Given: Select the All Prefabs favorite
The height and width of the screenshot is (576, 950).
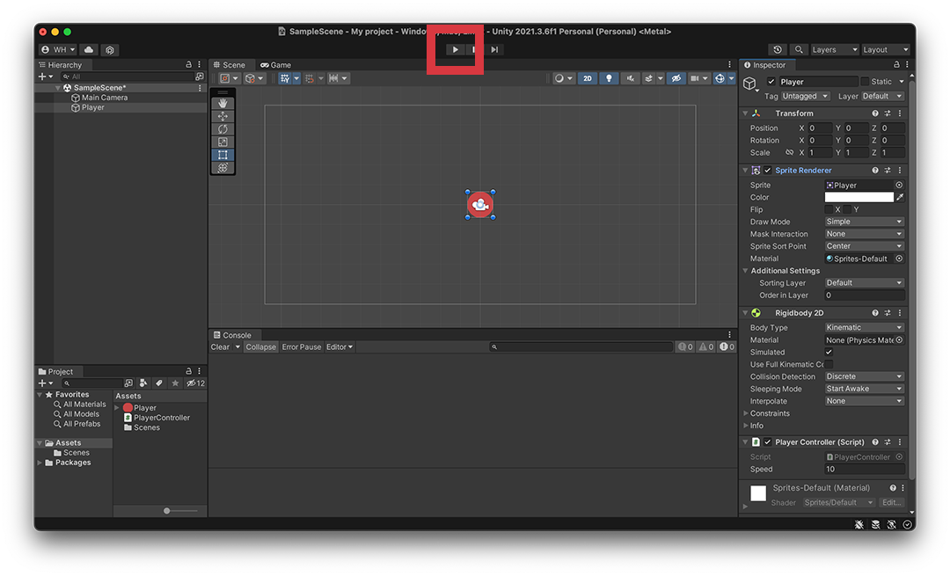Looking at the screenshot, I should [x=77, y=424].
